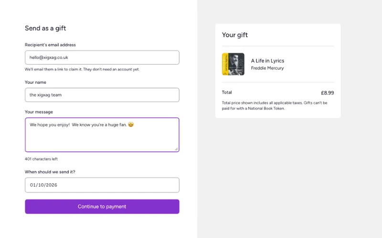Click the £8.99 total price

328,93
